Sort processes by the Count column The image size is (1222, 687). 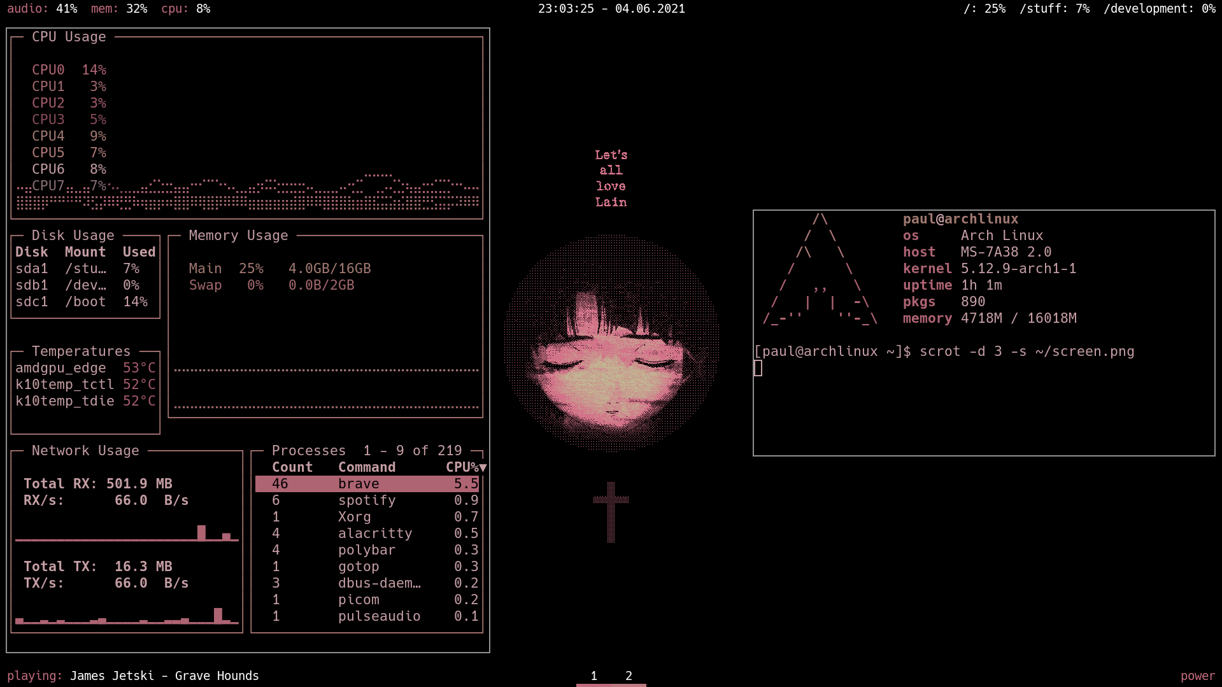click(x=292, y=467)
